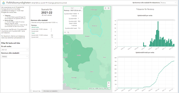This screenshot has height=93, width=179.
Task: Click 'Sjukdomsfall totalt per vecka' chart title
Action: click(x=145, y=52)
